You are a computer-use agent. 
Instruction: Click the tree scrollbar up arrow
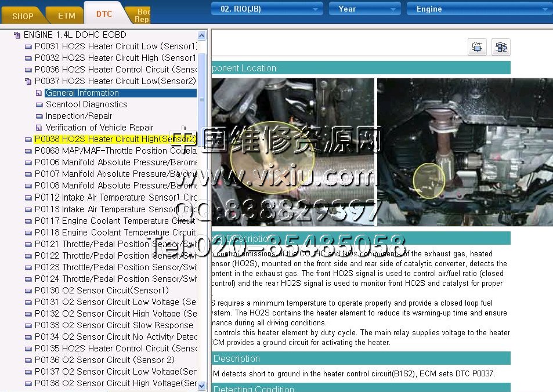[202, 35]
